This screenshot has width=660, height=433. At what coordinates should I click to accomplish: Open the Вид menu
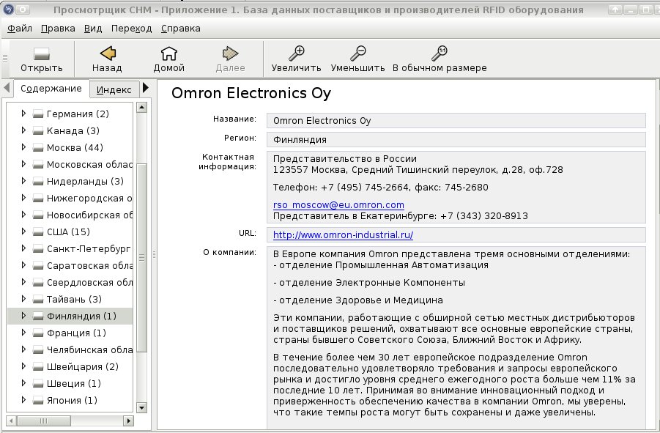tap(93, 29)
